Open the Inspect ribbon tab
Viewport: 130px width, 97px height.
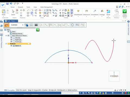pyautogui.click(x=20, y=7)
